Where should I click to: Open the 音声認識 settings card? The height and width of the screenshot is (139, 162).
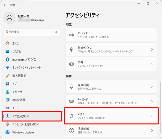(x=111, y=87)
